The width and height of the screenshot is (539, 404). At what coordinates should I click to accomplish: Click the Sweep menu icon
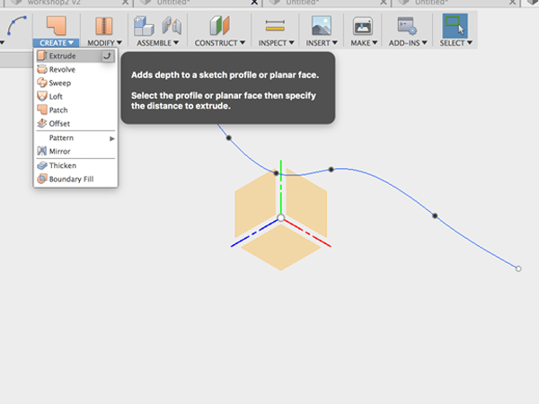click(x=42, y=83)
